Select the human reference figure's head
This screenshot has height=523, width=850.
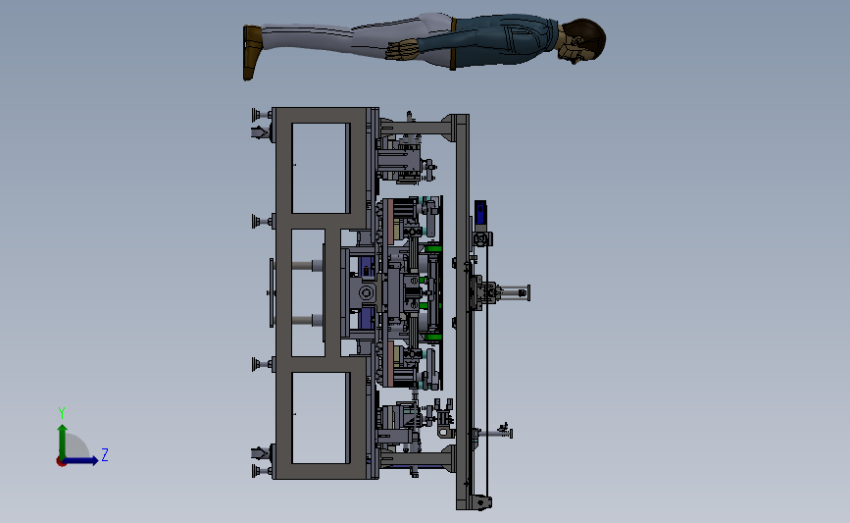pyautogui.click(x=582, y=40)
